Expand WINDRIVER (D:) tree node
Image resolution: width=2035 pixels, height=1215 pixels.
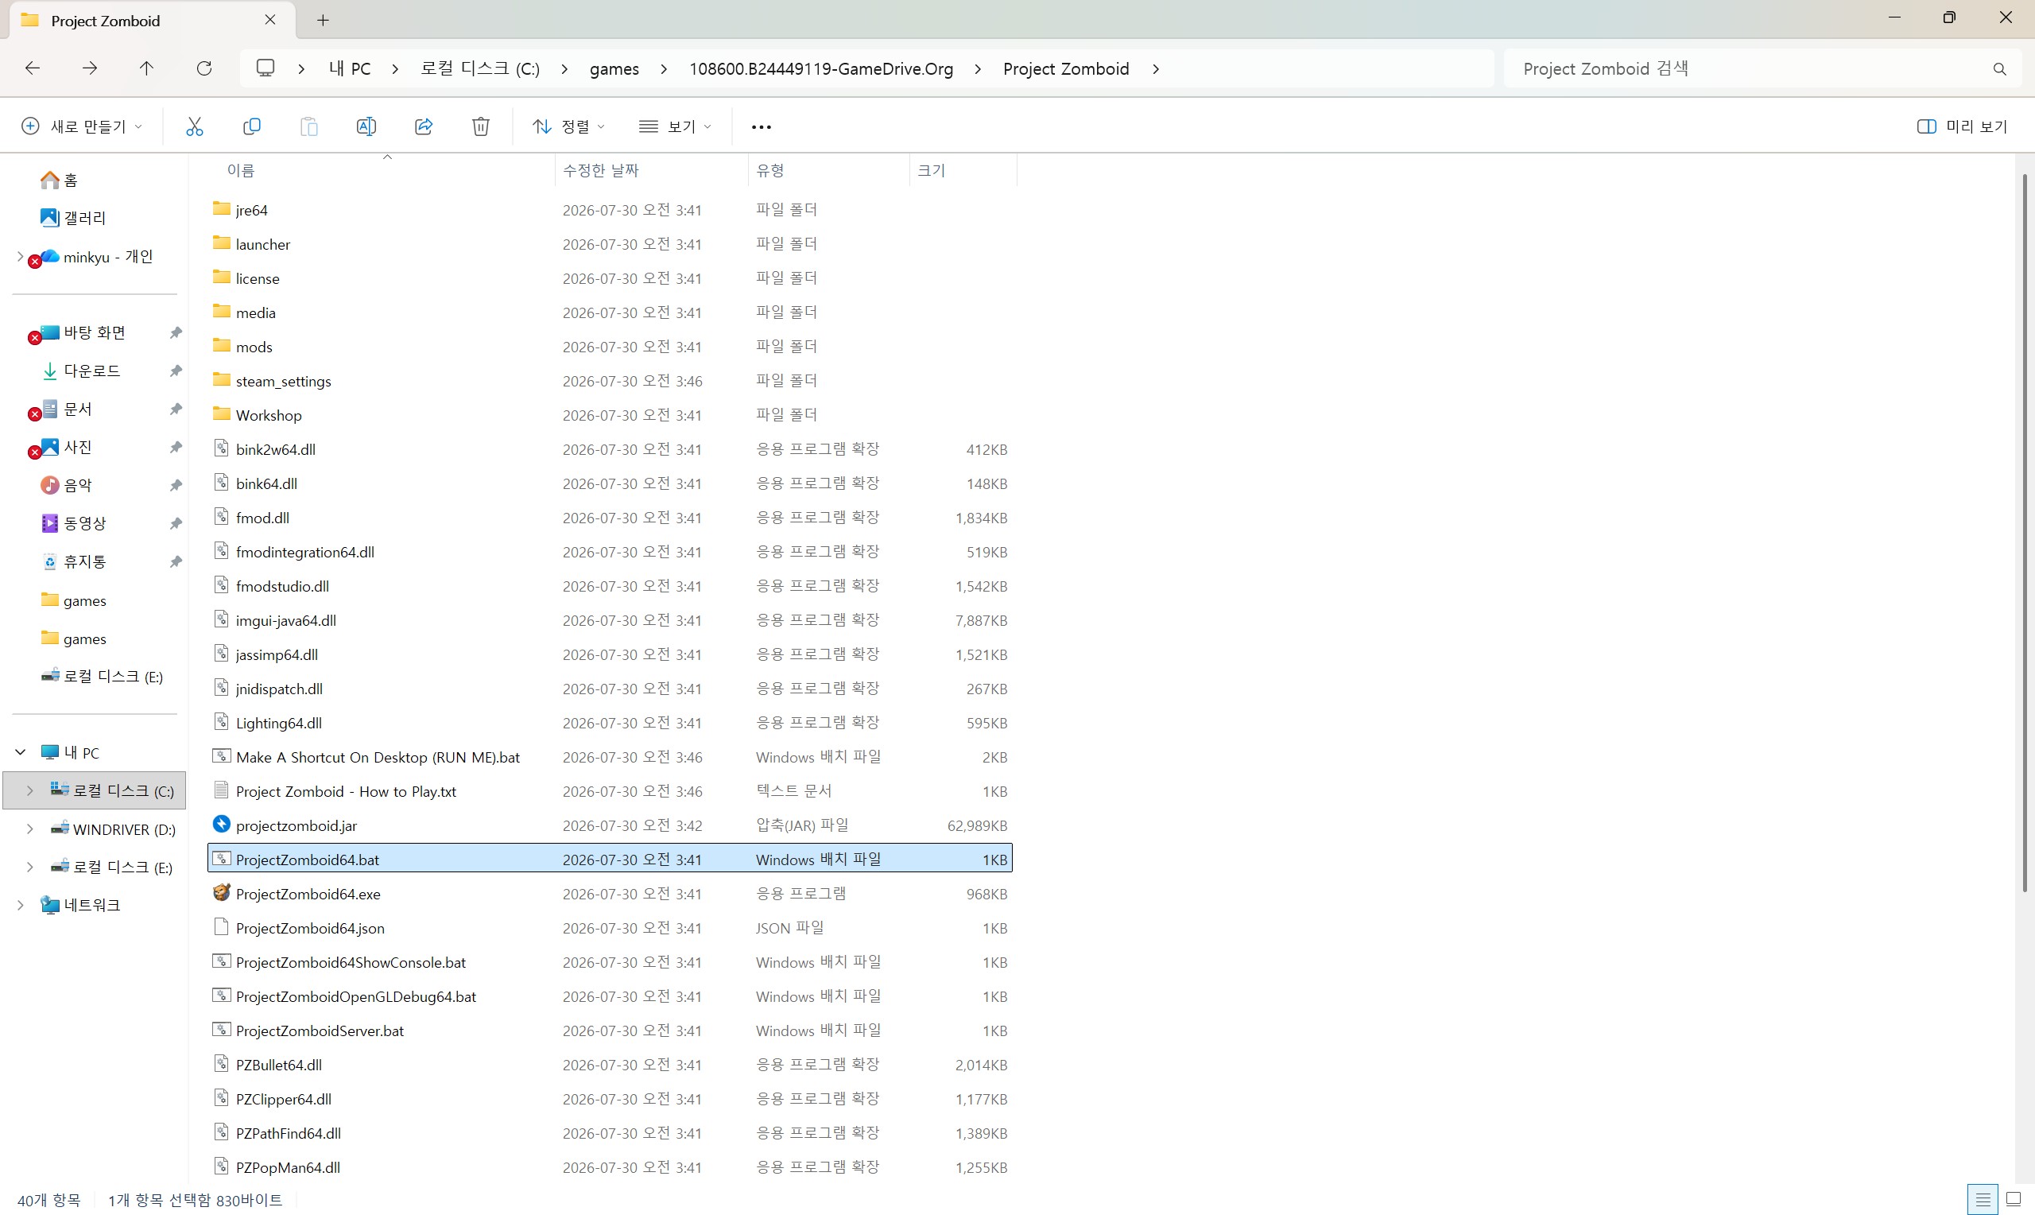29,829
